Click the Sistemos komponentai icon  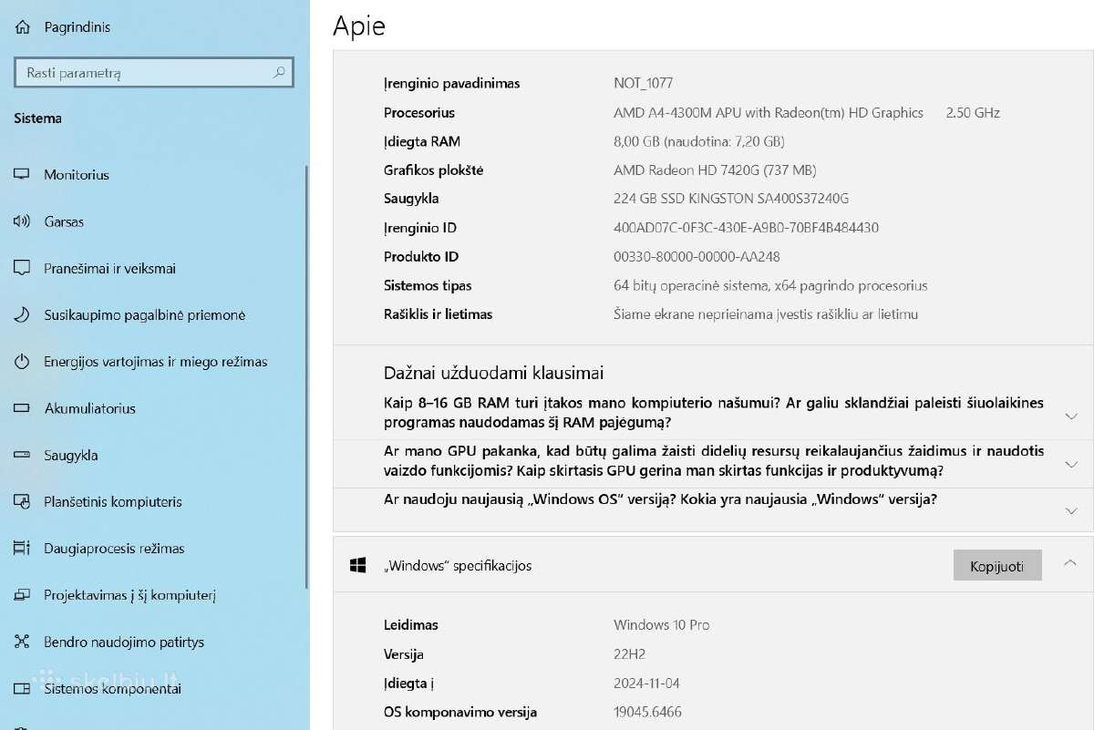(x=22, y=689)
